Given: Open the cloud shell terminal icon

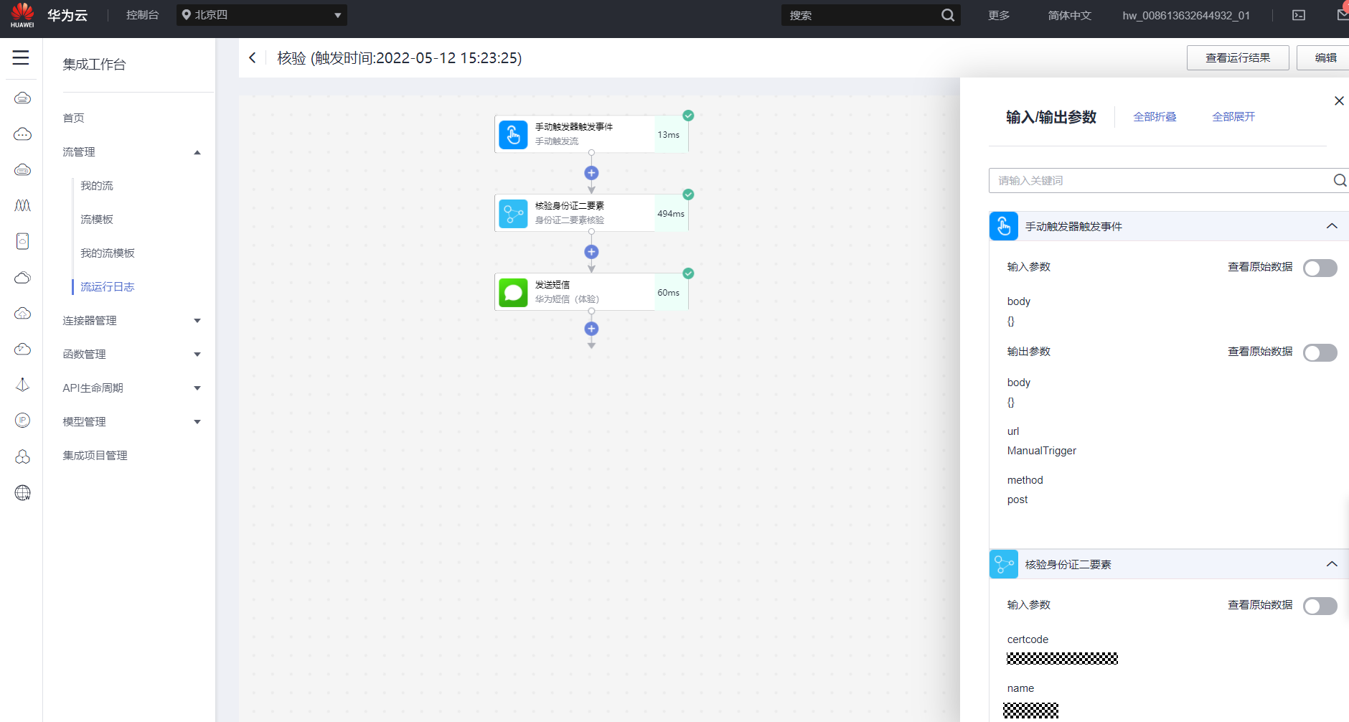Looking at the screenshot, I should (1299, 15).
